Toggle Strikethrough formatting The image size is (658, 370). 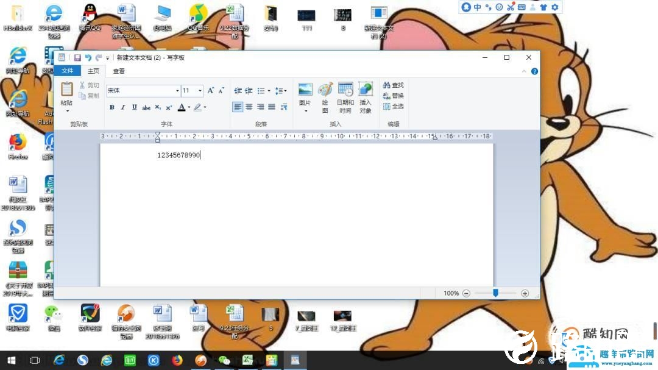click(x=146, y=107)
